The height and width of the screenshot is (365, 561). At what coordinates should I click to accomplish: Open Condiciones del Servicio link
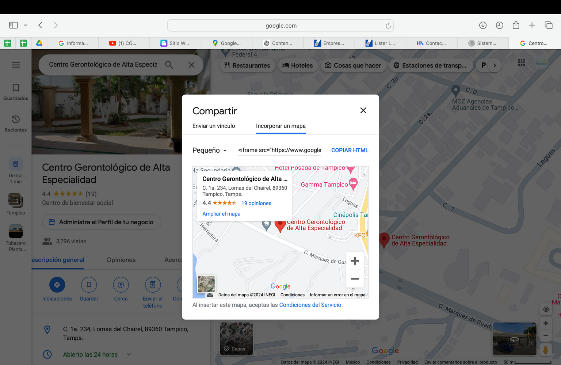pyautogui.click(x=310, y=305)
